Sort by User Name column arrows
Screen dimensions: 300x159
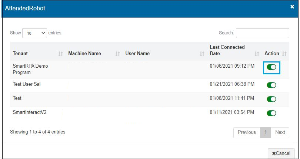[202, 54]
